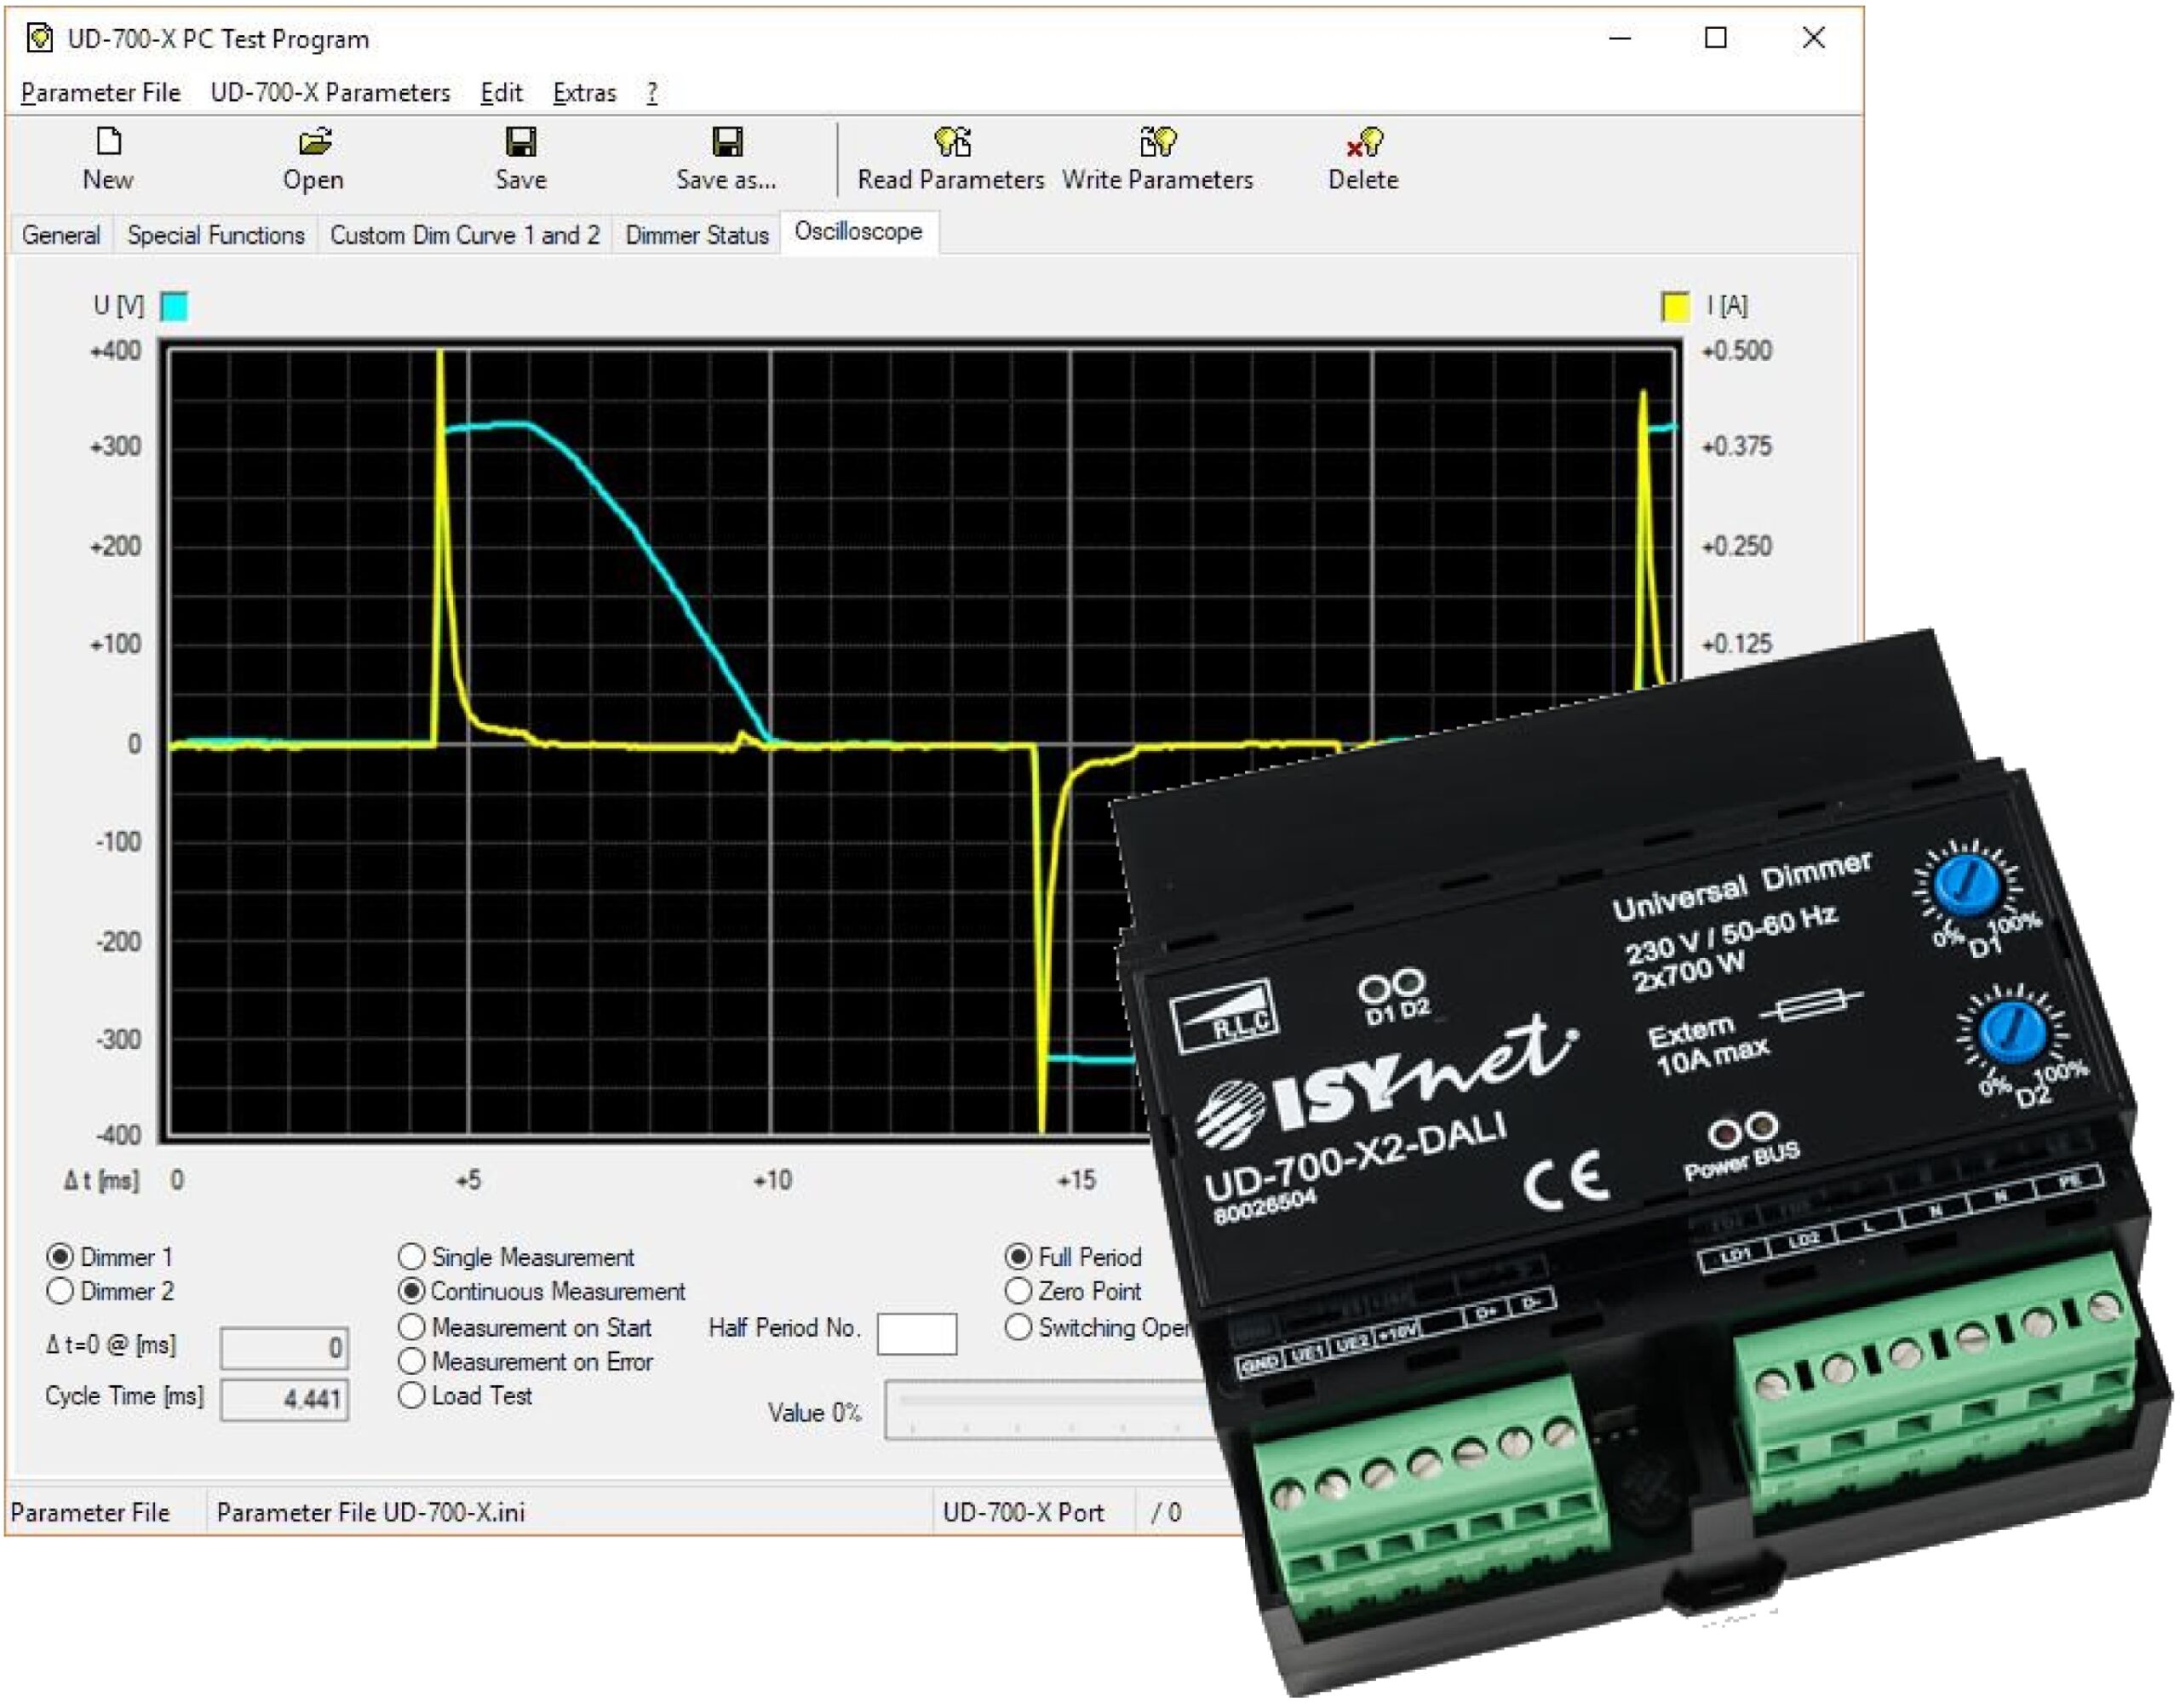Switch to the Special Functions tab
The height and width of the screenshot is (1708, 2180).
coord(216,235)
